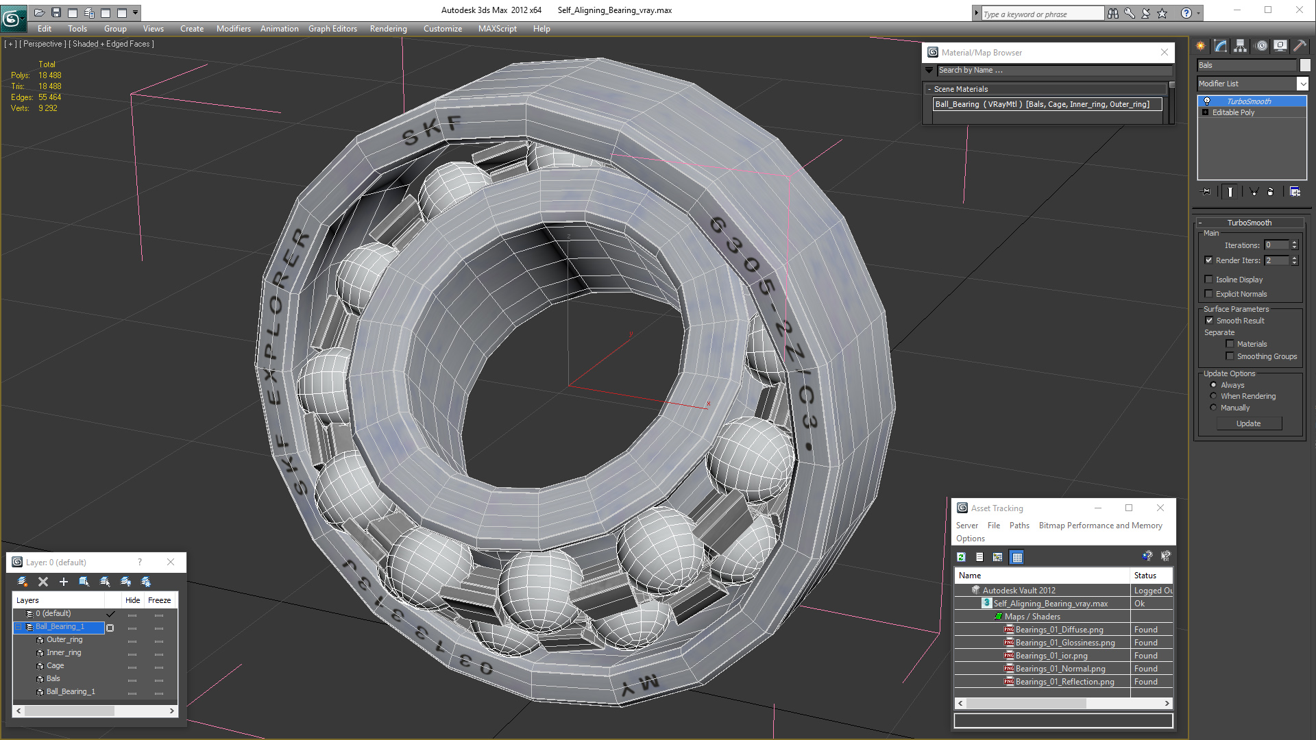The height and width of the screenshot is (740, 1316).
Task: Click Select Highlighted Objects and Layers icon
Action: [84, 582]
